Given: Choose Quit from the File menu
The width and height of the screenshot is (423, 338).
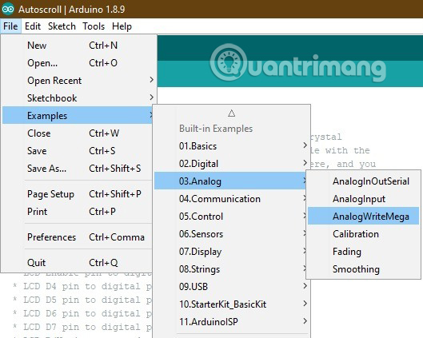Looking at the screenshot, I should [78, 263].
